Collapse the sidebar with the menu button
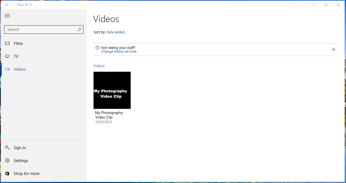The image size is (346, 183). [x=7, y=16]
